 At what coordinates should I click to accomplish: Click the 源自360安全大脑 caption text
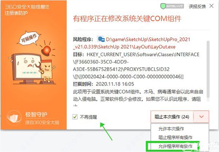coord(42,122)
